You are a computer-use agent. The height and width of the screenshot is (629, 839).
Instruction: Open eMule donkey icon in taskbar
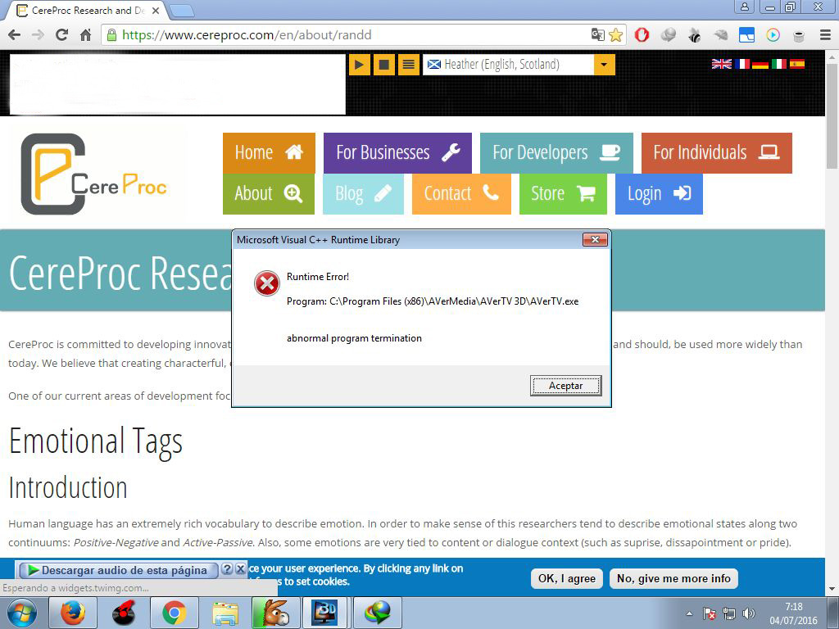tap(275, 613)
